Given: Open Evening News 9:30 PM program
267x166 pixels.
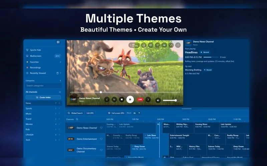Looking at the screenshot, I should pos(207,128).
